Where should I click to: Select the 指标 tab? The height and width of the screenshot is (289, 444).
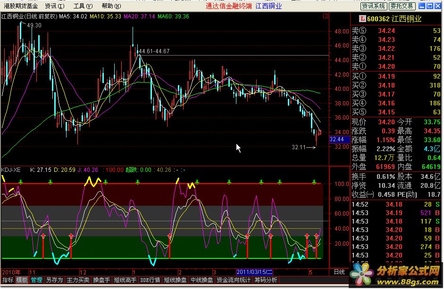point(8,280)
